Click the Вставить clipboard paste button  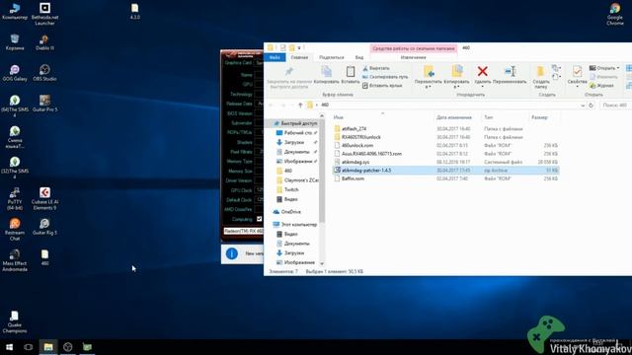[x=351, y=75]
